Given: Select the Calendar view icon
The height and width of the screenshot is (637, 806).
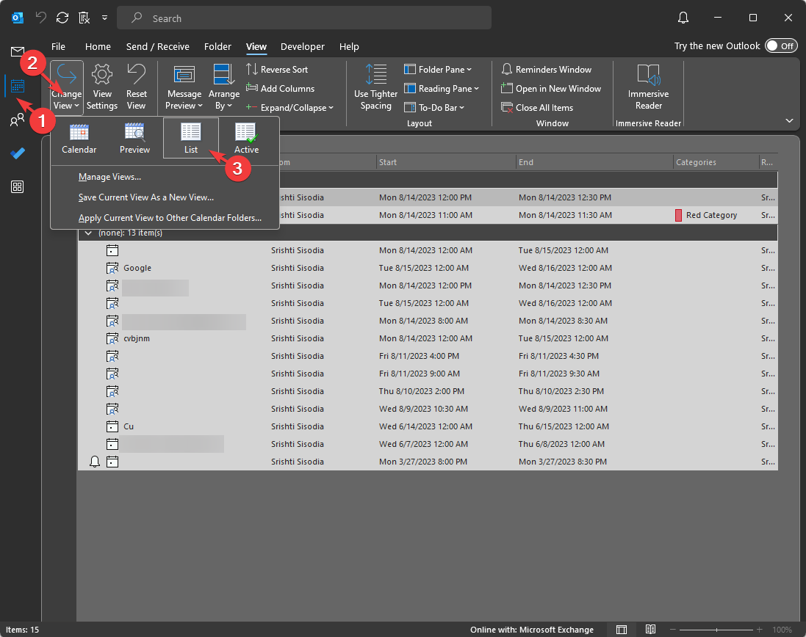Looking at the screenshot, I should (x=79, y=138).
